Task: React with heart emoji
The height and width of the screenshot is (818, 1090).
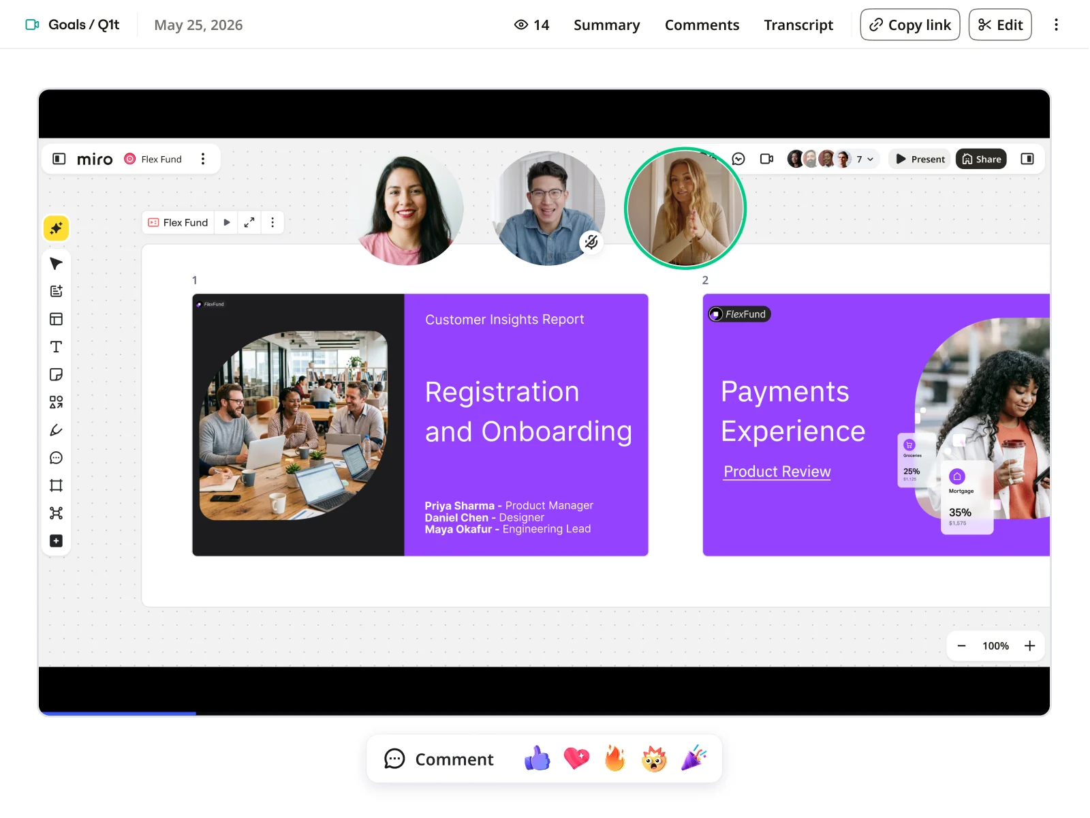Action: (576, 759)
